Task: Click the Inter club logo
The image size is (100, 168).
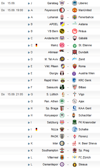Action: point(62,143)
